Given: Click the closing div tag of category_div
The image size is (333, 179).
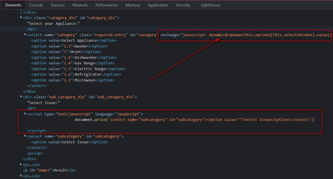Looking at the screenshot, I should pos(30,91).
